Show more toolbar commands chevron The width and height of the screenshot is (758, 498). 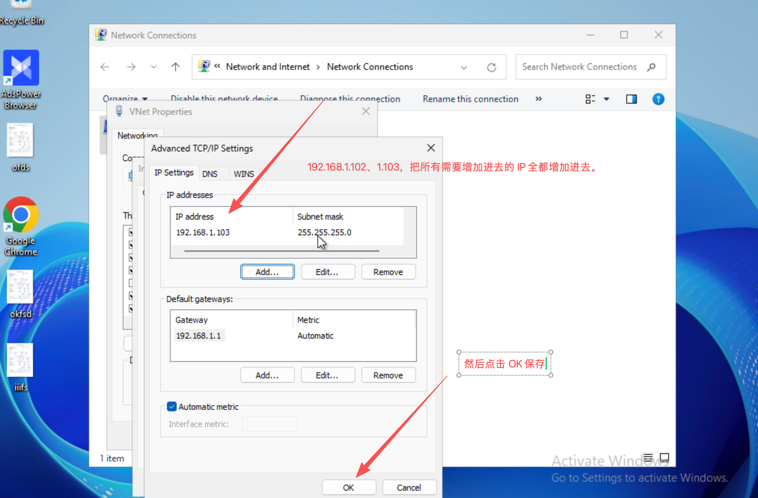[x=539, y=99]
